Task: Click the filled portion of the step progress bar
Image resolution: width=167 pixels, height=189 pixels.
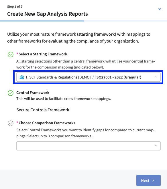Action: pos(42,21)
